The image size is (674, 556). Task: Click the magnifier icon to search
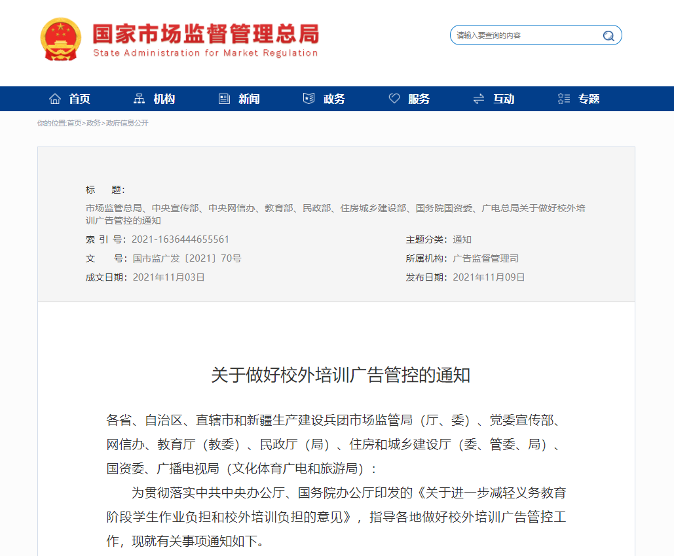[x=608, y=35]
